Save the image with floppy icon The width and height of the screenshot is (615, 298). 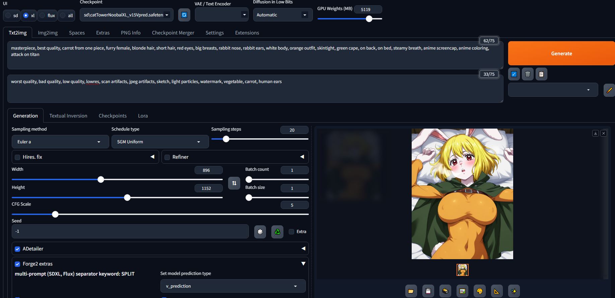pyautogui.click(x=428, y=291)
